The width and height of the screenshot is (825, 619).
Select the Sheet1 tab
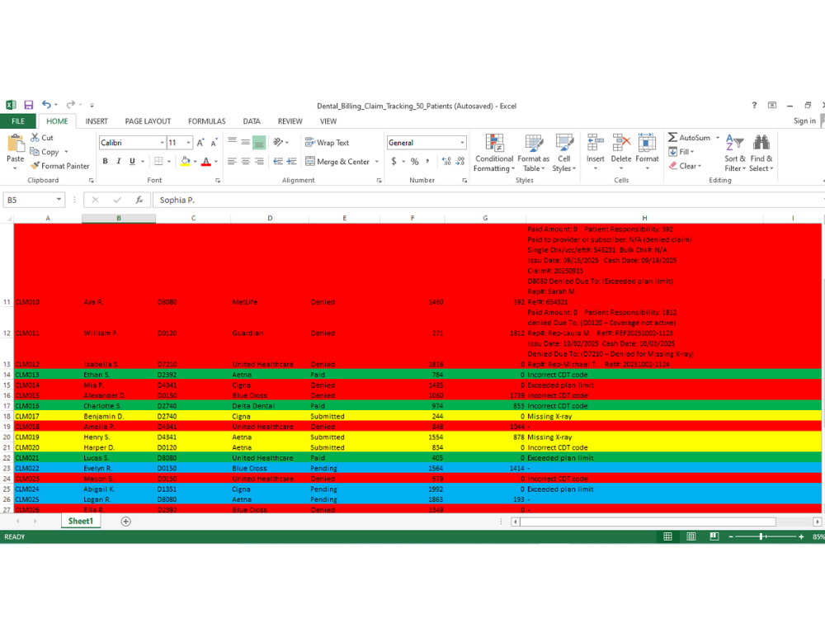[81, 521]
